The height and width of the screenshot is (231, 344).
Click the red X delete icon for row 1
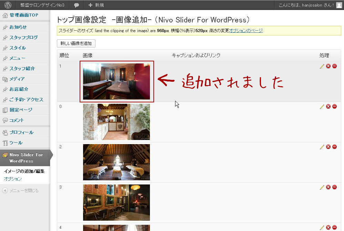coord(328,66)
